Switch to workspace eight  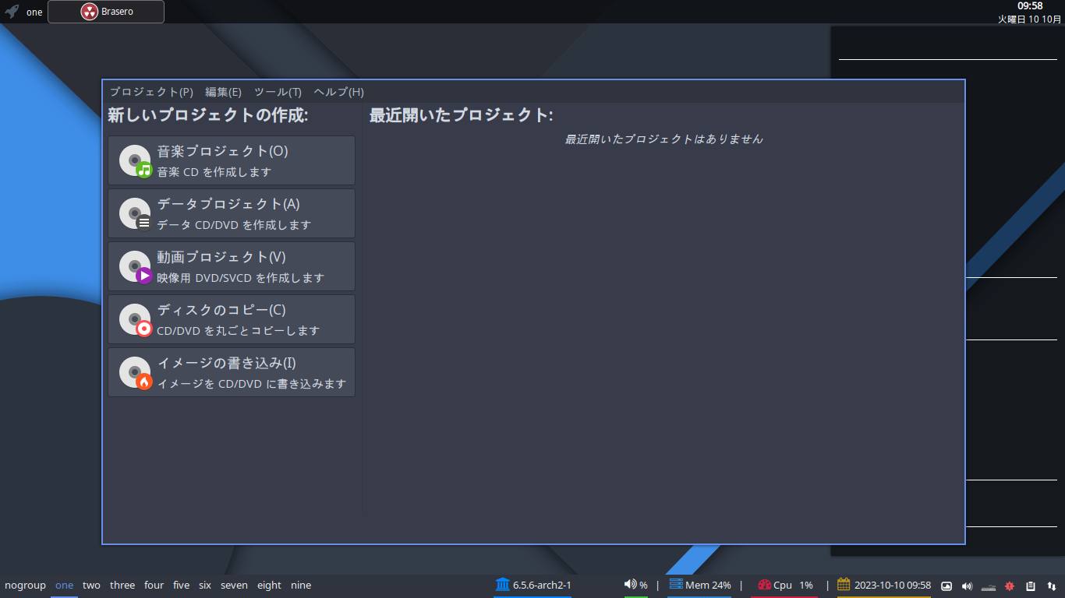[x=269, y=586]
